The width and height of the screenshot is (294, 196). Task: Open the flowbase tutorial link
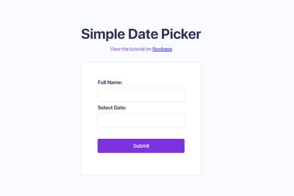(162, 49)
